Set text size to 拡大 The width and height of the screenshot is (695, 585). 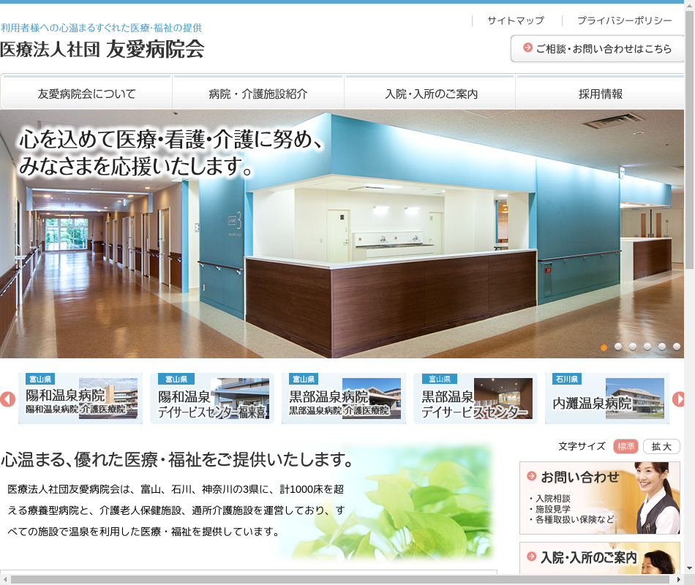[x=661, y=447]
